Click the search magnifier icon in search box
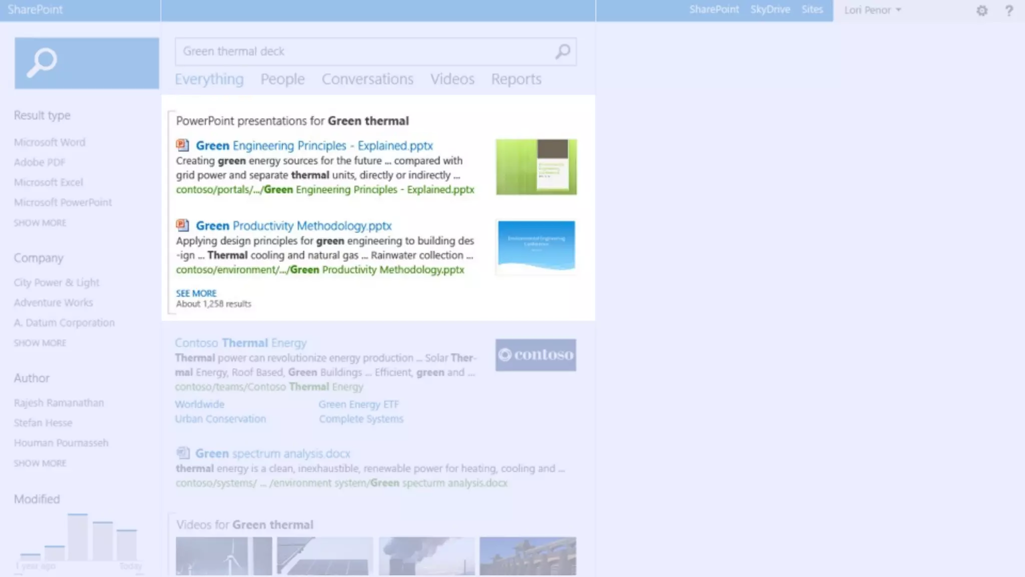Viewport: 1025px width, 577px height. (563, 52)
